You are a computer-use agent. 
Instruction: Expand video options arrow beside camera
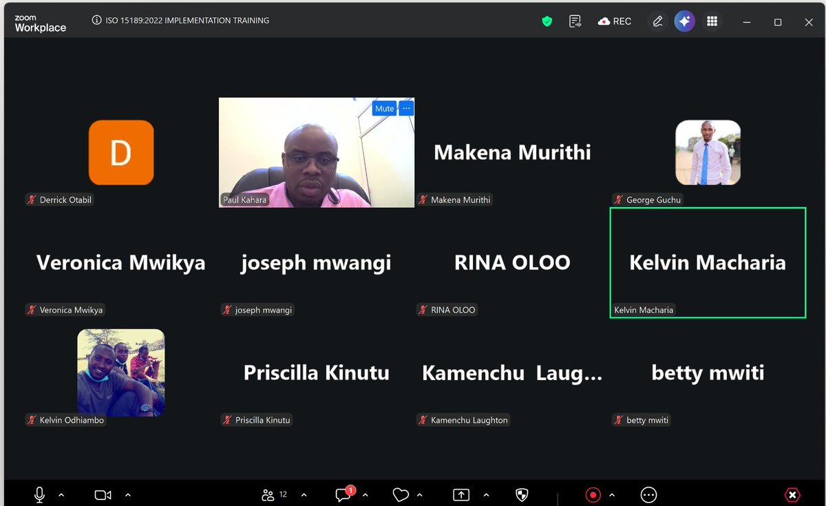click(127, 494)
